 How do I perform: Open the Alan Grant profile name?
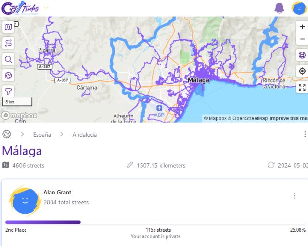coord(57,193)
